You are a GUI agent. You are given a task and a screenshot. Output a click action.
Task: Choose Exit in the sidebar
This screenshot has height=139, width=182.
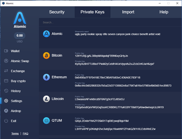[x=14, y=121]
